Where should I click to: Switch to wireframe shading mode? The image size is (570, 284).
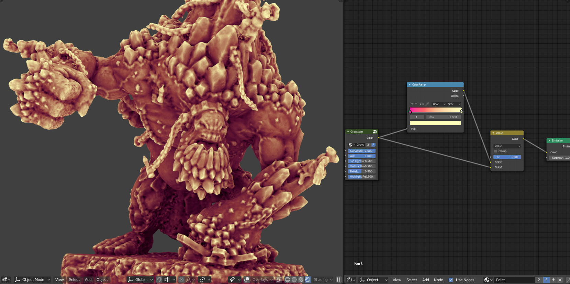pos(288,280)
